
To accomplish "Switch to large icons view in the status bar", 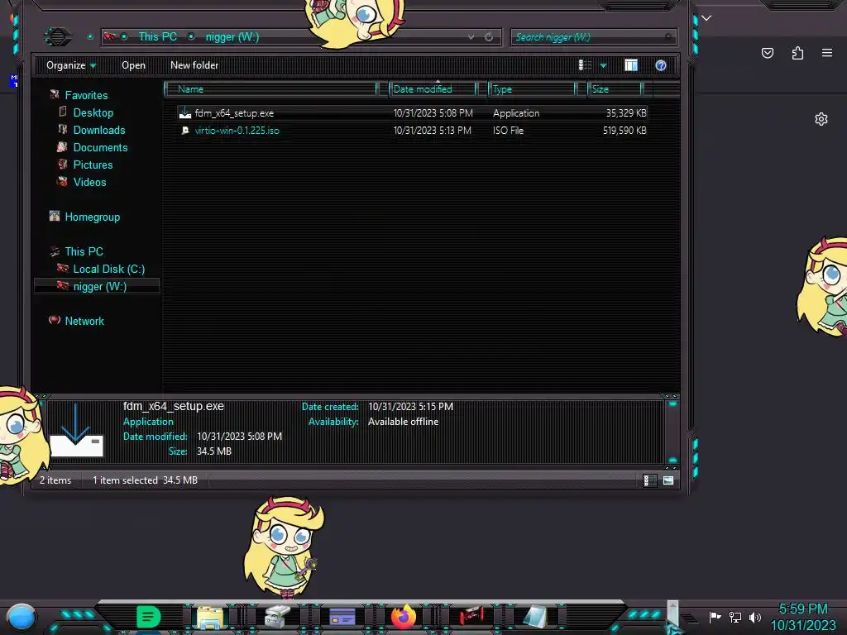I will coord(668,480).
